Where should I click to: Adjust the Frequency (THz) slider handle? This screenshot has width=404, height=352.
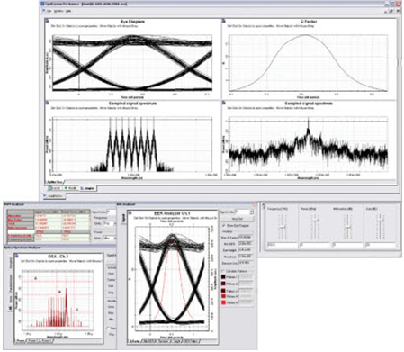point(283,228)
